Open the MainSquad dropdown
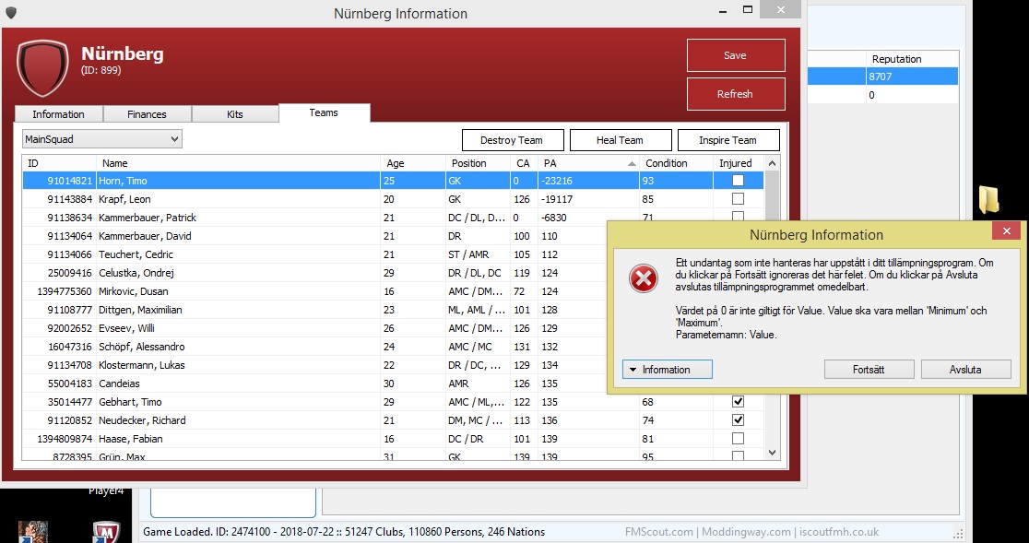1029x543 pixels. 102,139
